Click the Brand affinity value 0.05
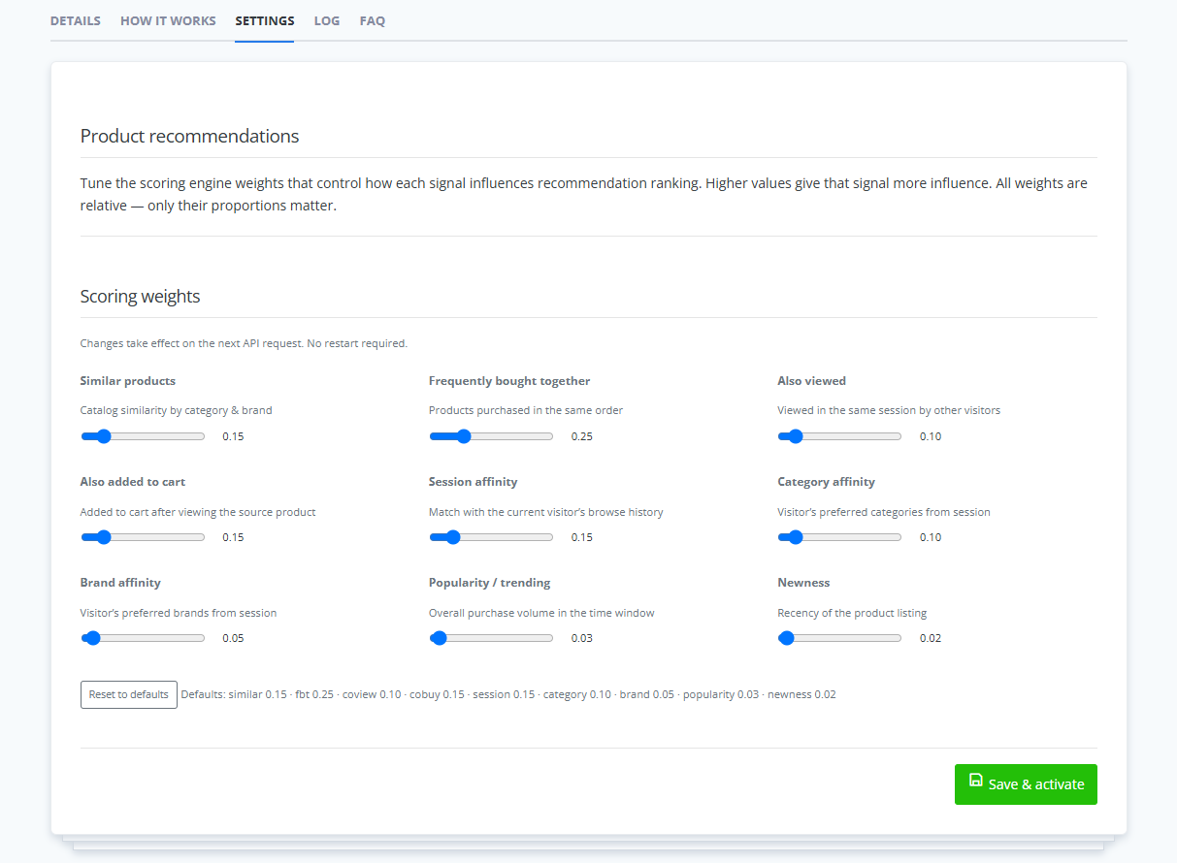The width and height of the screenshot is (1177, 863). pyautogui.click(x=233, y=638)
